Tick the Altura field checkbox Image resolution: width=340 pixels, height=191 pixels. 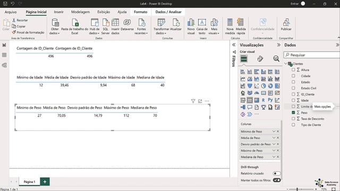tap(293, 70)
